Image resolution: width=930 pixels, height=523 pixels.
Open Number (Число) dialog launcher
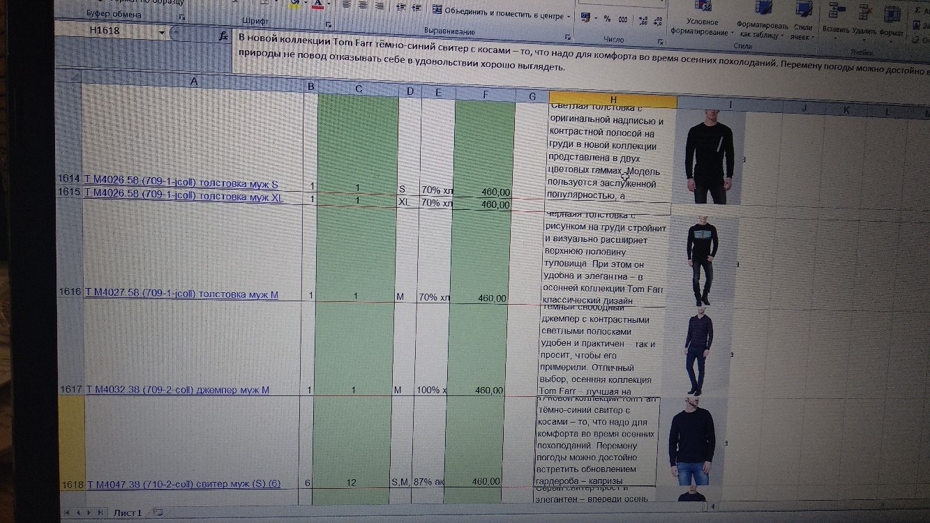point(661,43)
